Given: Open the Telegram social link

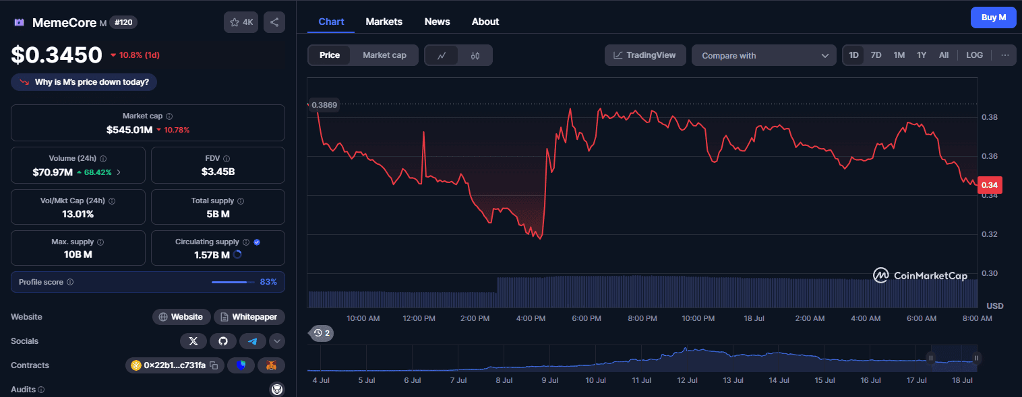Looking at the screenshot, I should [253, 341].
